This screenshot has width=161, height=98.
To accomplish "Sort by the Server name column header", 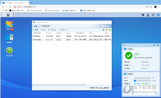I will [x=37, y=33].
